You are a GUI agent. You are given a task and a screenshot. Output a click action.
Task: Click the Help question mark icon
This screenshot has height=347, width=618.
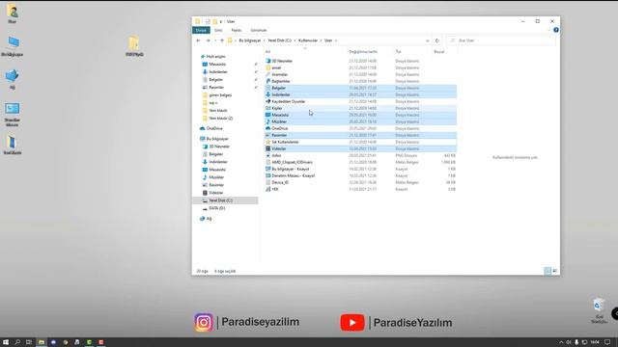coord(556,30)
